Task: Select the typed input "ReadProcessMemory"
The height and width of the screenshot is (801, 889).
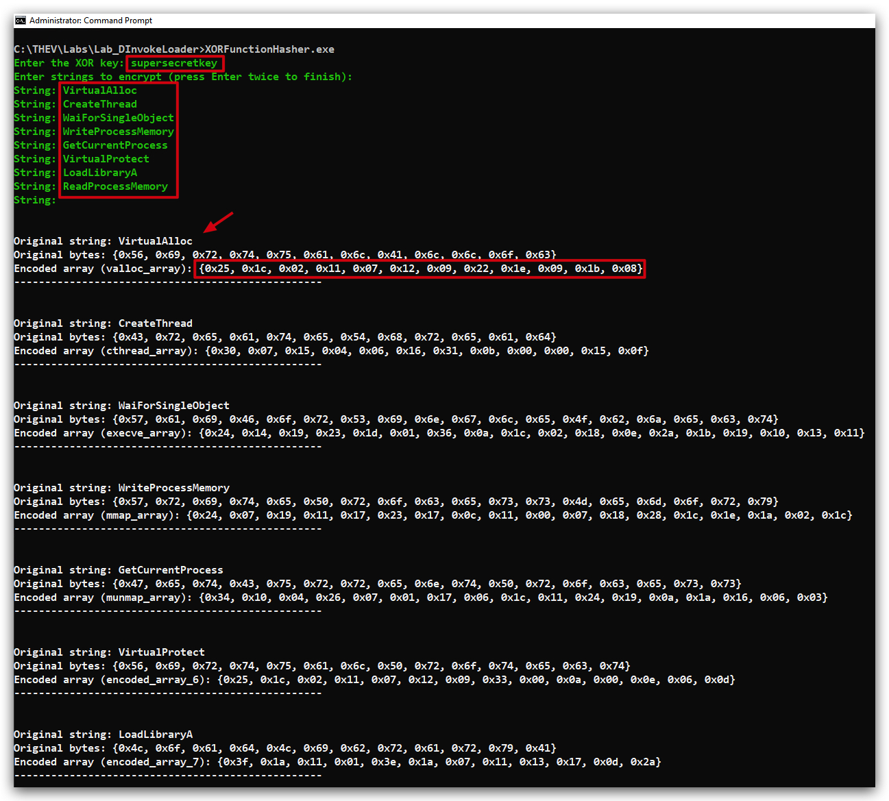Action: [x=115, y=186]
